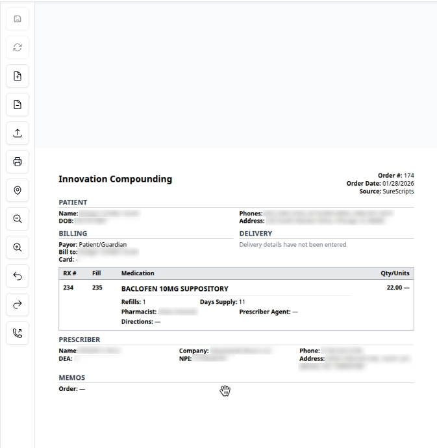Click the Order Date 01/28/2026 value

[x=398, y=184]
